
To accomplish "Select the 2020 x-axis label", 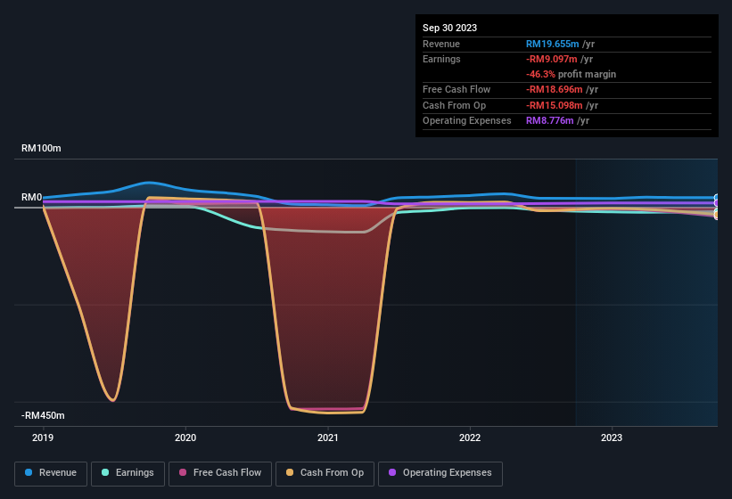I will tap(185, 438).
